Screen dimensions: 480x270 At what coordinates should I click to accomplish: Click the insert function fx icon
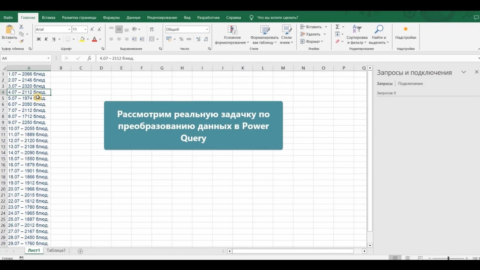[89, 58]
